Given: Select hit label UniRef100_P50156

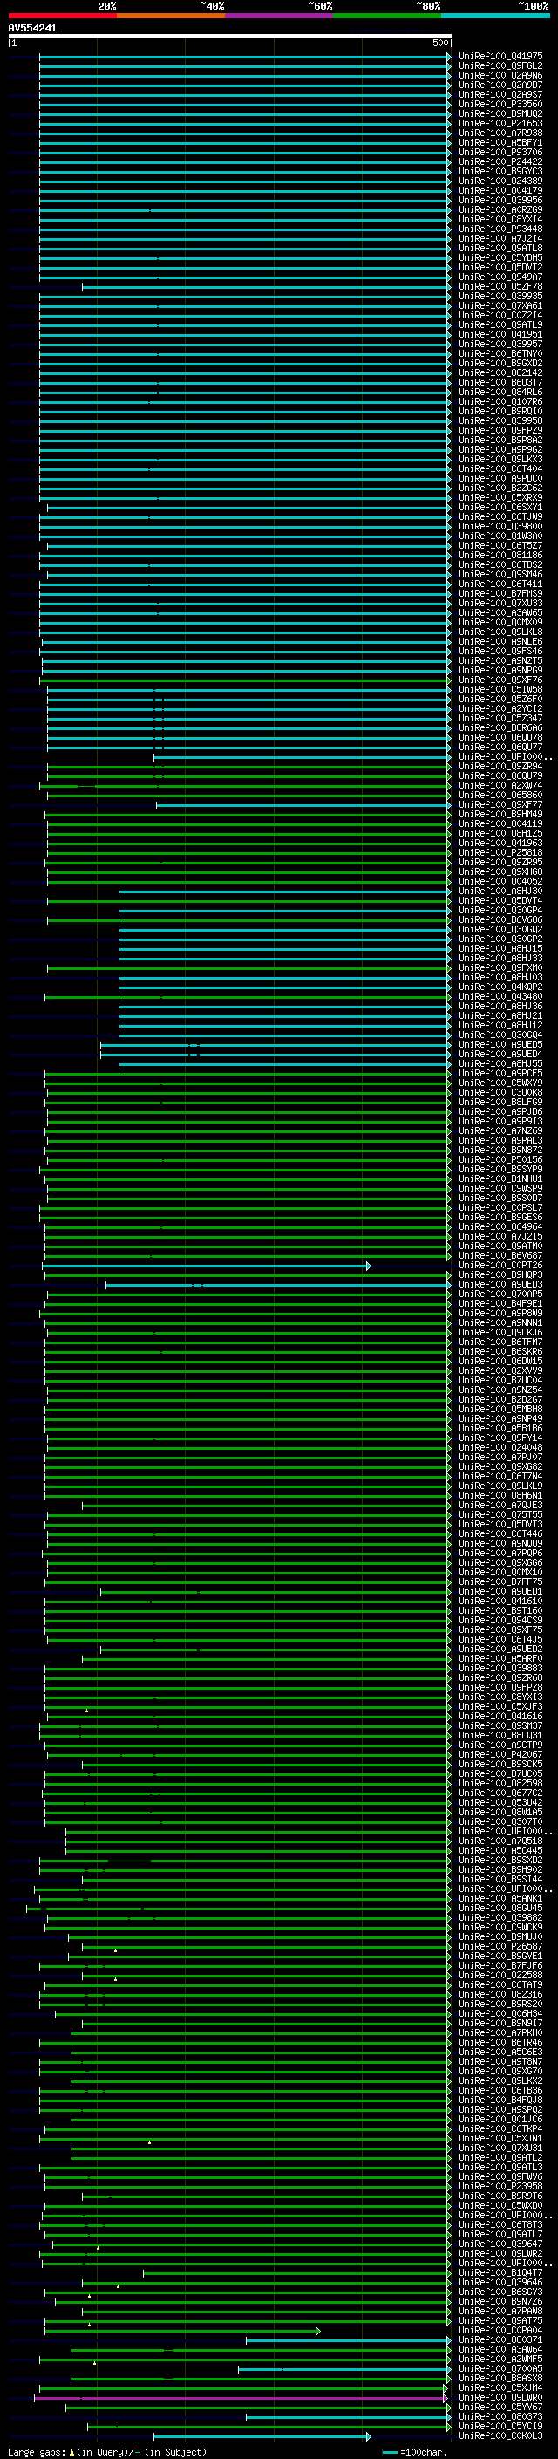Looking at the screenshot, I should (500, 1159).
